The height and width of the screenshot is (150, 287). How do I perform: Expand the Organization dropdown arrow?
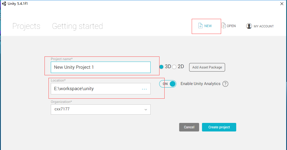click(x=145, y=110)
